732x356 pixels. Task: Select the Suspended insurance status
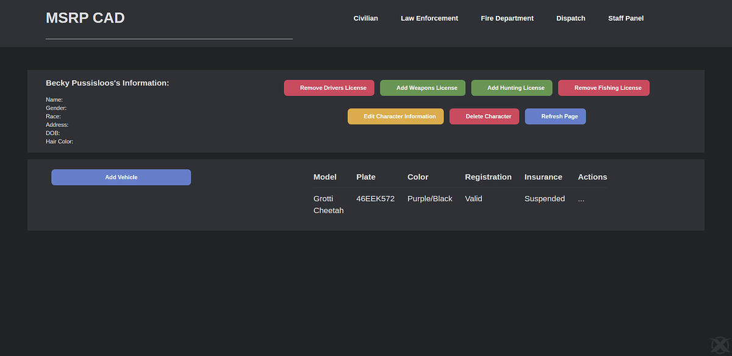(545, 199)
